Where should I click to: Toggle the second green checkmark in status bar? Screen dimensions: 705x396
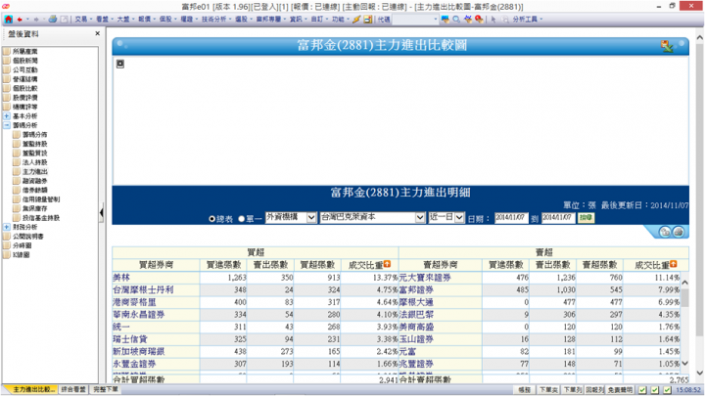[x=655, y=390]
